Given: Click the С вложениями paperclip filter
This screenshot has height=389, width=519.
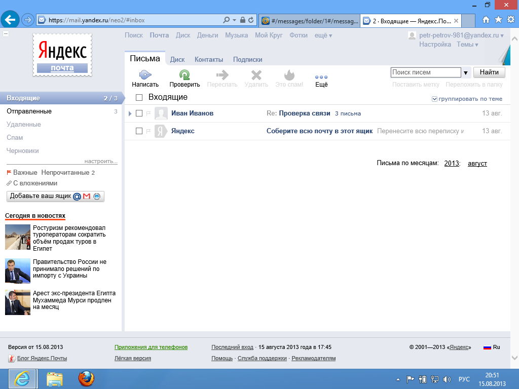Looking at the screenshot, I should [x=9, y=183].
